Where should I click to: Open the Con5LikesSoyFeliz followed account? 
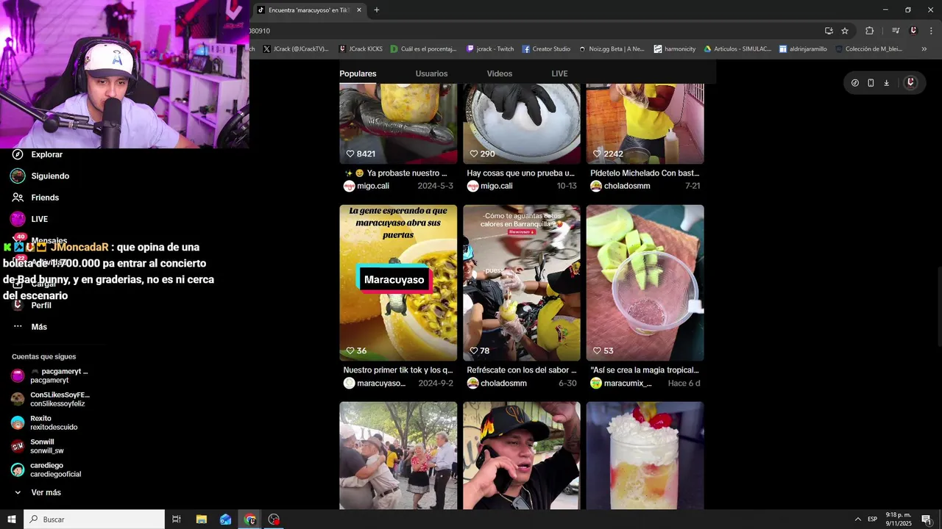[50, 399]
